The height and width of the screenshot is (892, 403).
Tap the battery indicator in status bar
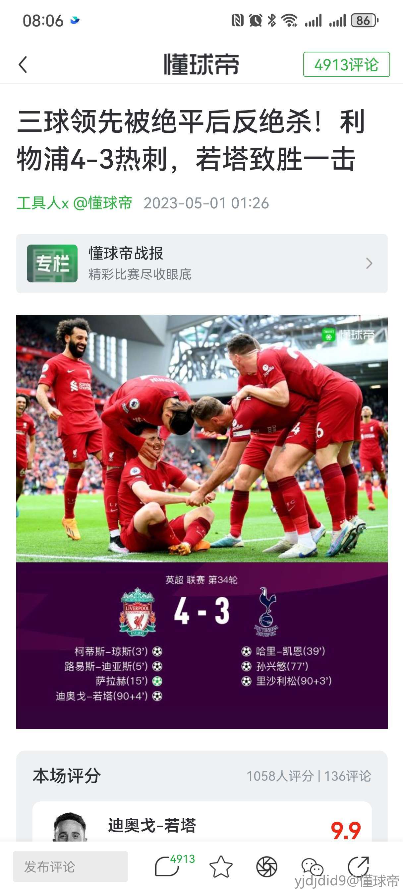point(365,21)
